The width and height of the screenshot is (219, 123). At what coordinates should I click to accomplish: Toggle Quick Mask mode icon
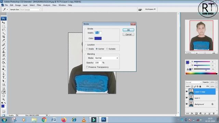tap(3, 111)
